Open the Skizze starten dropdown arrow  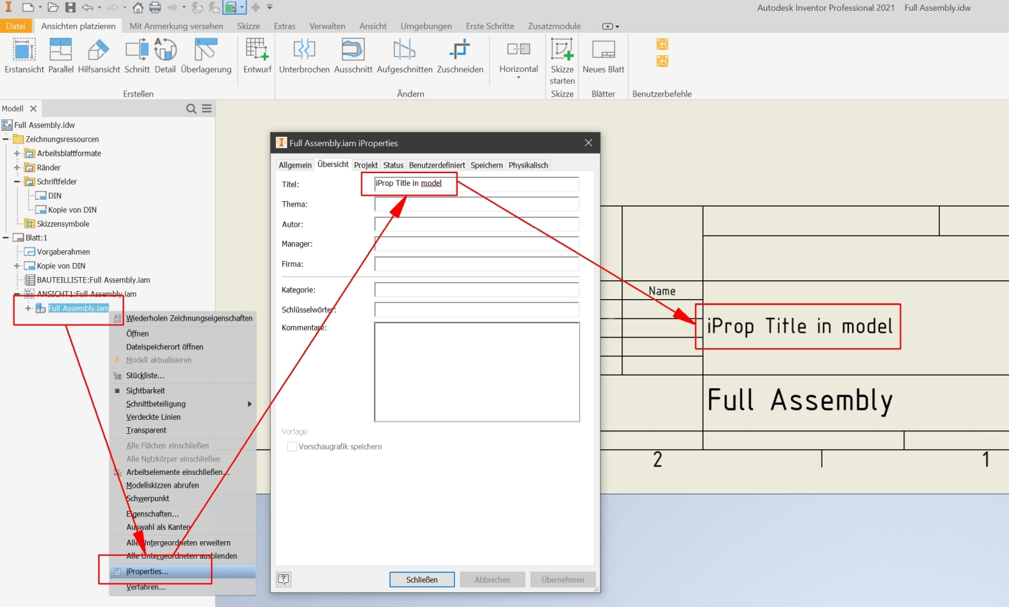pyautogui.click(x=563, y=80)
